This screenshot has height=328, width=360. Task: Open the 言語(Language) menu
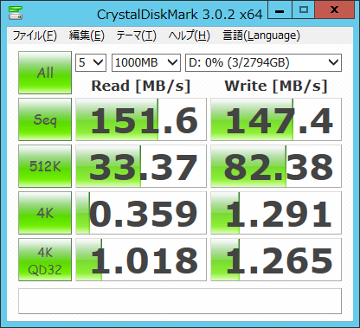pos(261,35)
